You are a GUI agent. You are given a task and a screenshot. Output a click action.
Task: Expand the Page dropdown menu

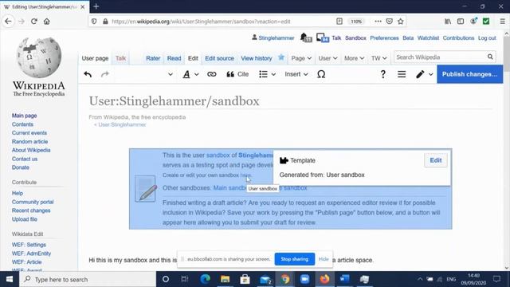[301, 58]
